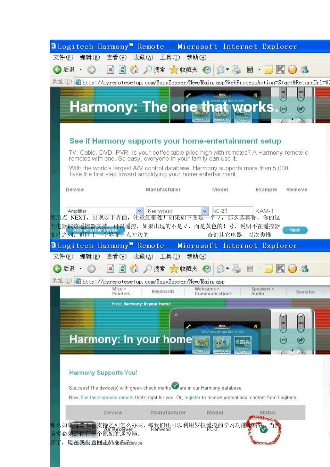Open the 收藏(A) menu in upper browser
This screenshot has height=467, width=330.
click(143, 57)
